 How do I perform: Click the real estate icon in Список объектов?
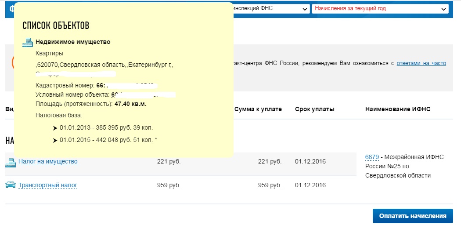(x=27, y=42)
